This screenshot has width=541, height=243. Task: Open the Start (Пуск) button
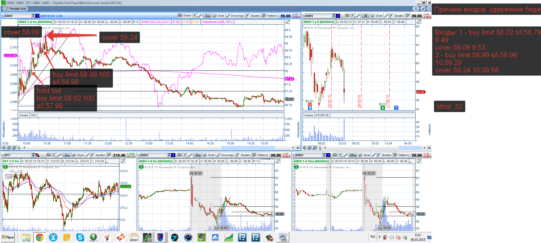pyautogui.click(x=8, y=237)
